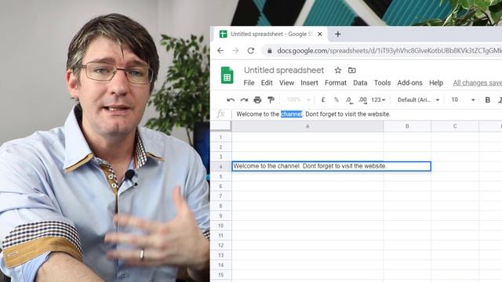Open the Help menu
Viewport: 502px width, 282px height.
436,83
